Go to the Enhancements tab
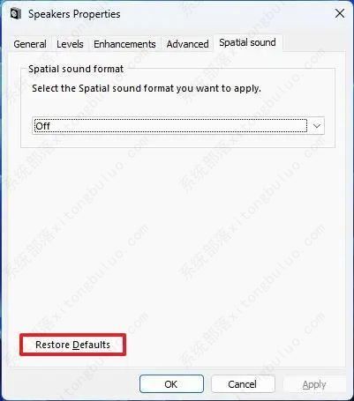The image size is (354, 401). click(x=124, y=44)
